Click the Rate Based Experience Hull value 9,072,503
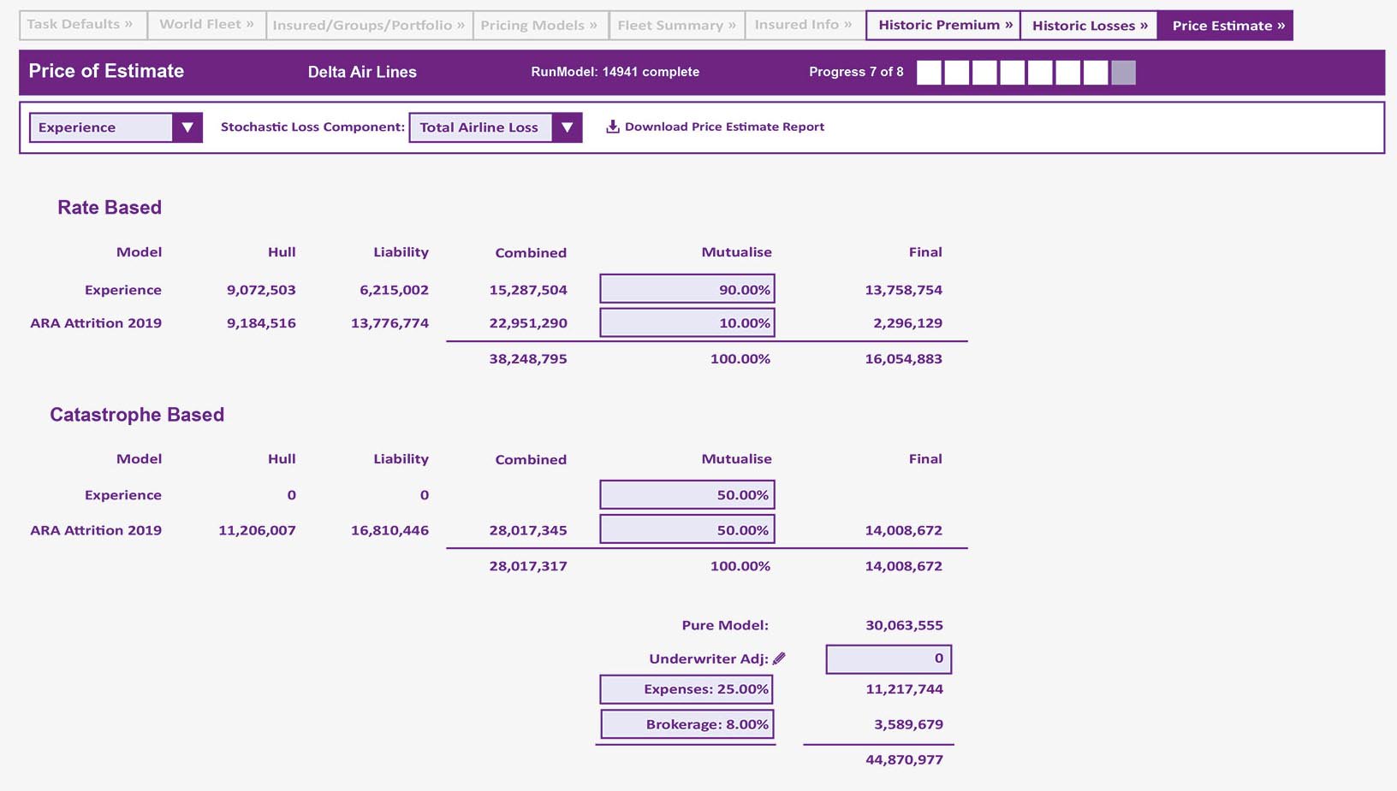 pyautogui.click(x=261, y=290)
